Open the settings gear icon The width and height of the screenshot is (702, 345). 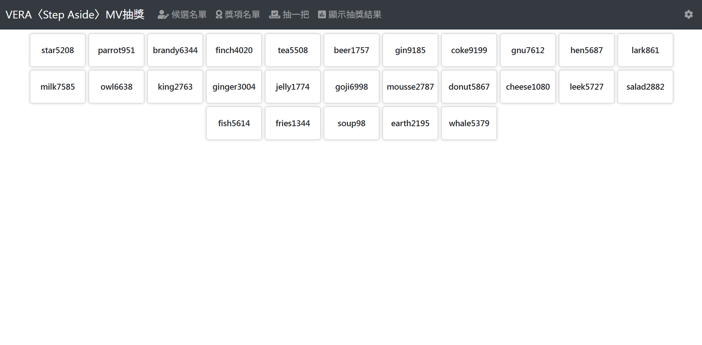688,14
